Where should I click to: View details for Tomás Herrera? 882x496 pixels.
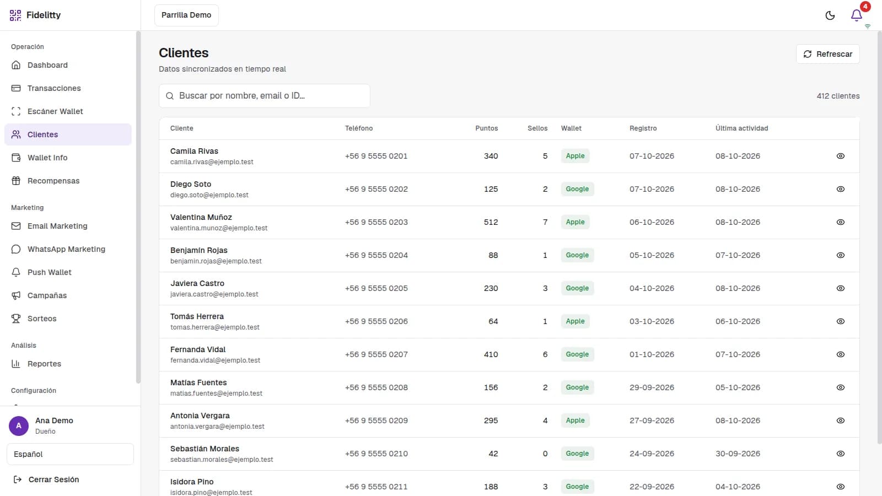841,321
